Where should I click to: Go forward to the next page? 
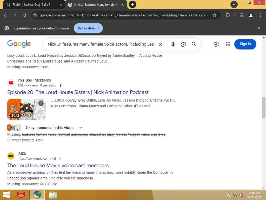(x=15, y=15)
